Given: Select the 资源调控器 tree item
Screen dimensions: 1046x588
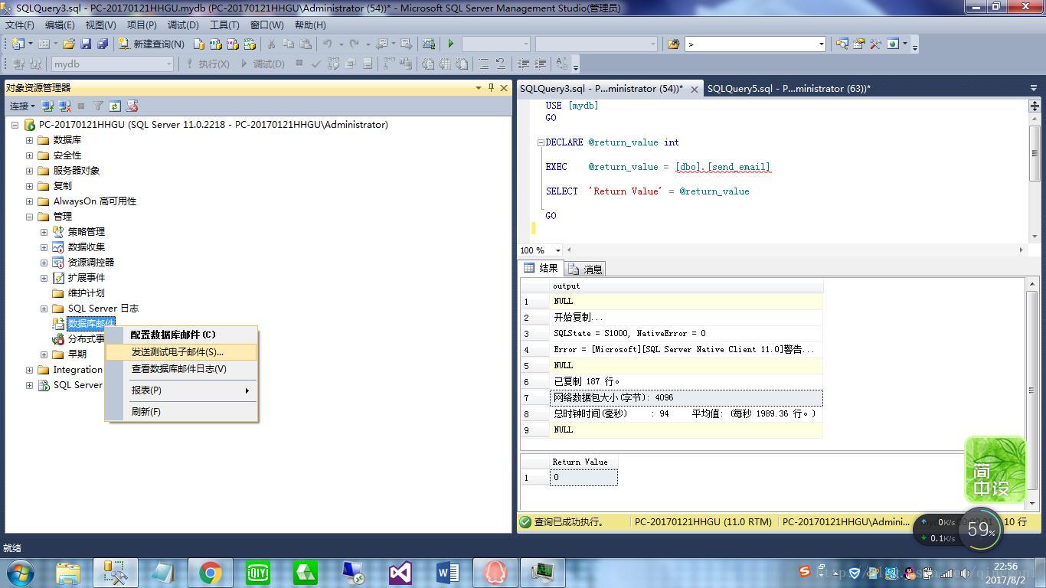Looking at the screenshot, I should (90, 263).
